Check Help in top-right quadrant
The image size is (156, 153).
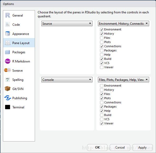pos(102,55)
